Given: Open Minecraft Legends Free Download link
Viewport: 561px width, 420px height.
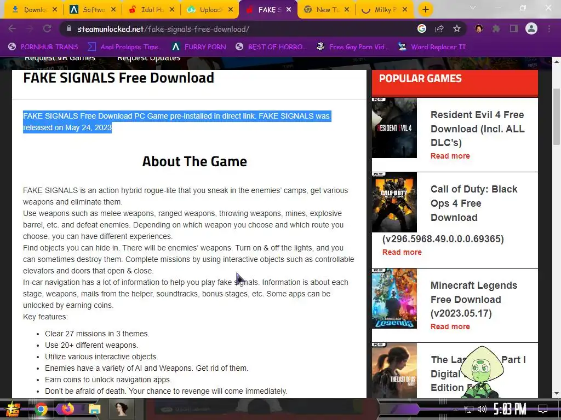Looking at the screenshot, I should pos(474,299).
